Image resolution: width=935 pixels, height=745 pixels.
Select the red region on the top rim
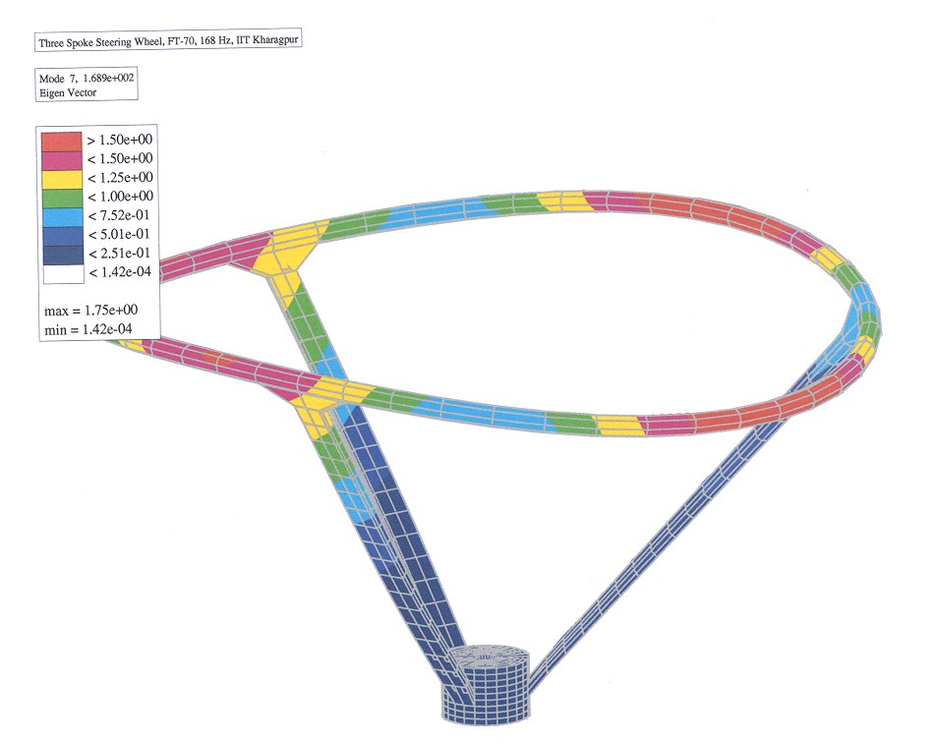click(x=710, y=216)
